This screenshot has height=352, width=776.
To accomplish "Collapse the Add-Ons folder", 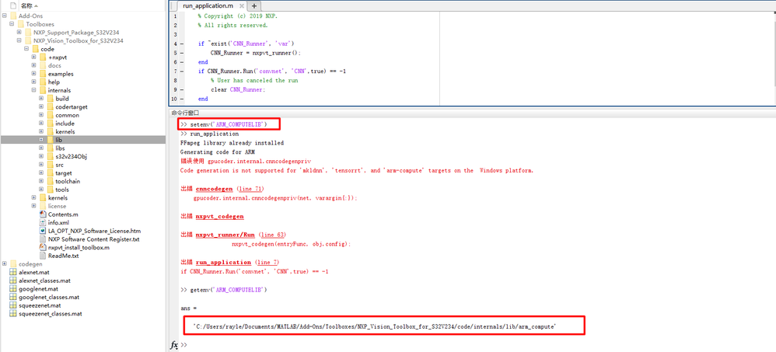I will [x=5, y=16].
